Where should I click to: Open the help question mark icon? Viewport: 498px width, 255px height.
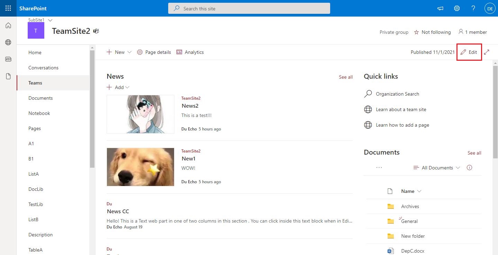[x=473, y=9]
